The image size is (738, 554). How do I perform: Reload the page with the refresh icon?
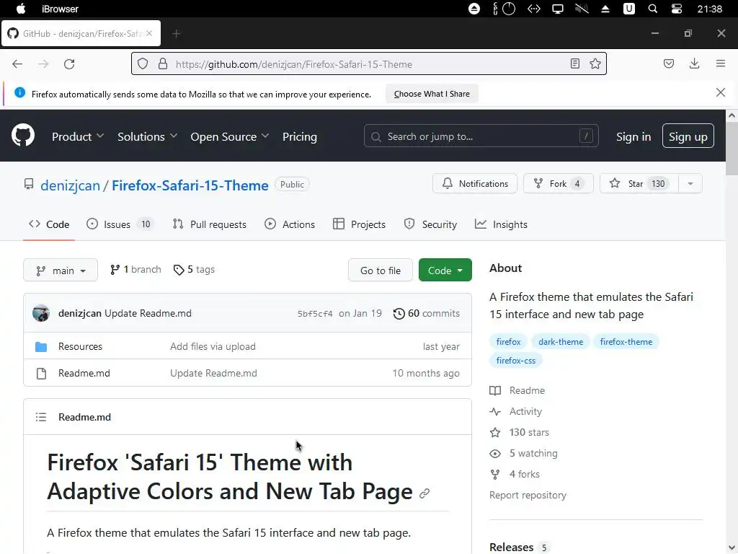69,64
